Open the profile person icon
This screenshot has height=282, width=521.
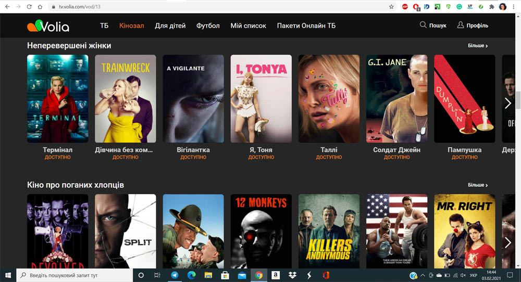(460, 25)
